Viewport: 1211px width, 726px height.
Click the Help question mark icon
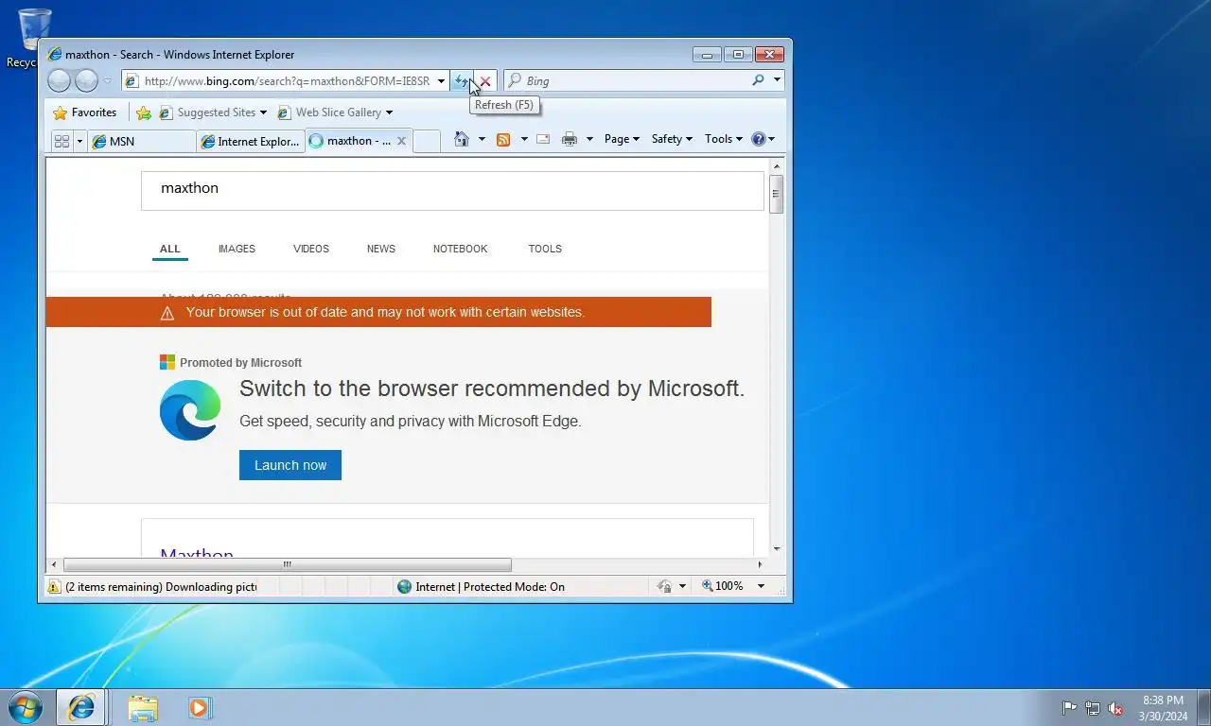758,139
